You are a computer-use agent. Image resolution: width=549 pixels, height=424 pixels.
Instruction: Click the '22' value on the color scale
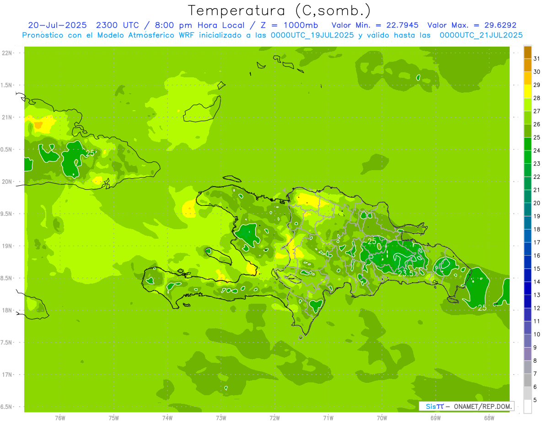pyautogui.click(x=537, y=177)
